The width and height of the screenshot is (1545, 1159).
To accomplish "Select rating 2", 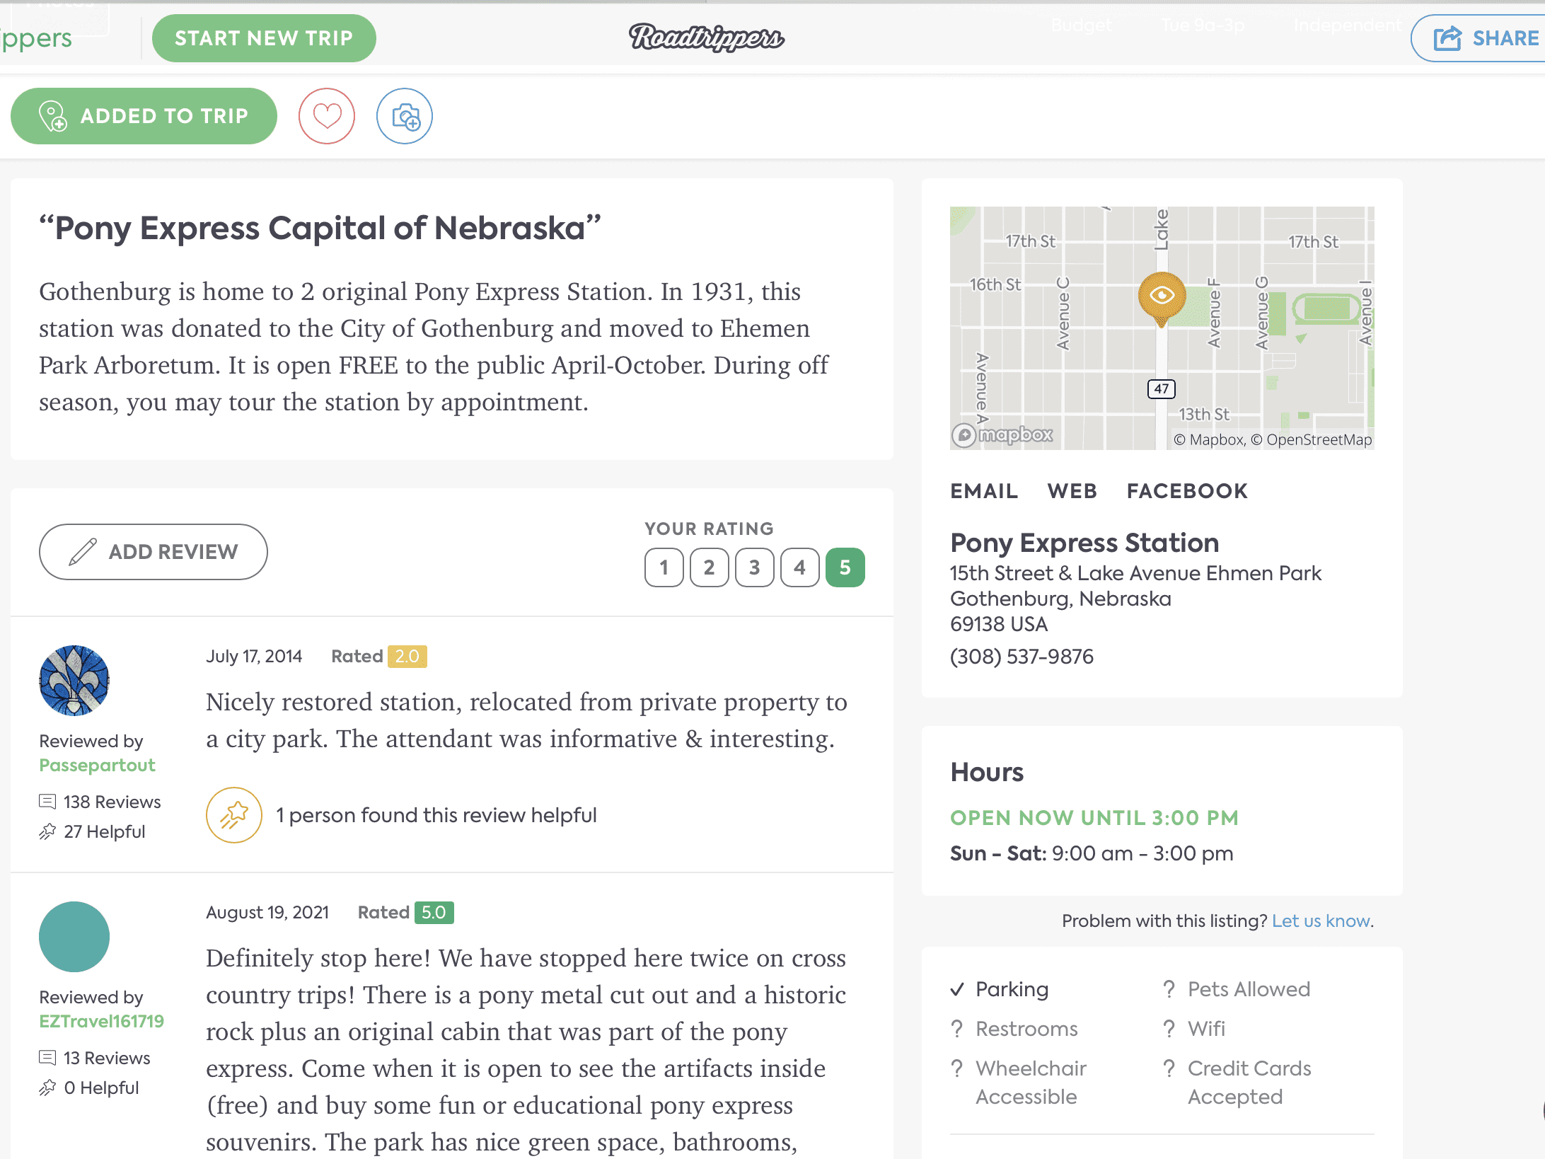I will click(x=709, y=567).
